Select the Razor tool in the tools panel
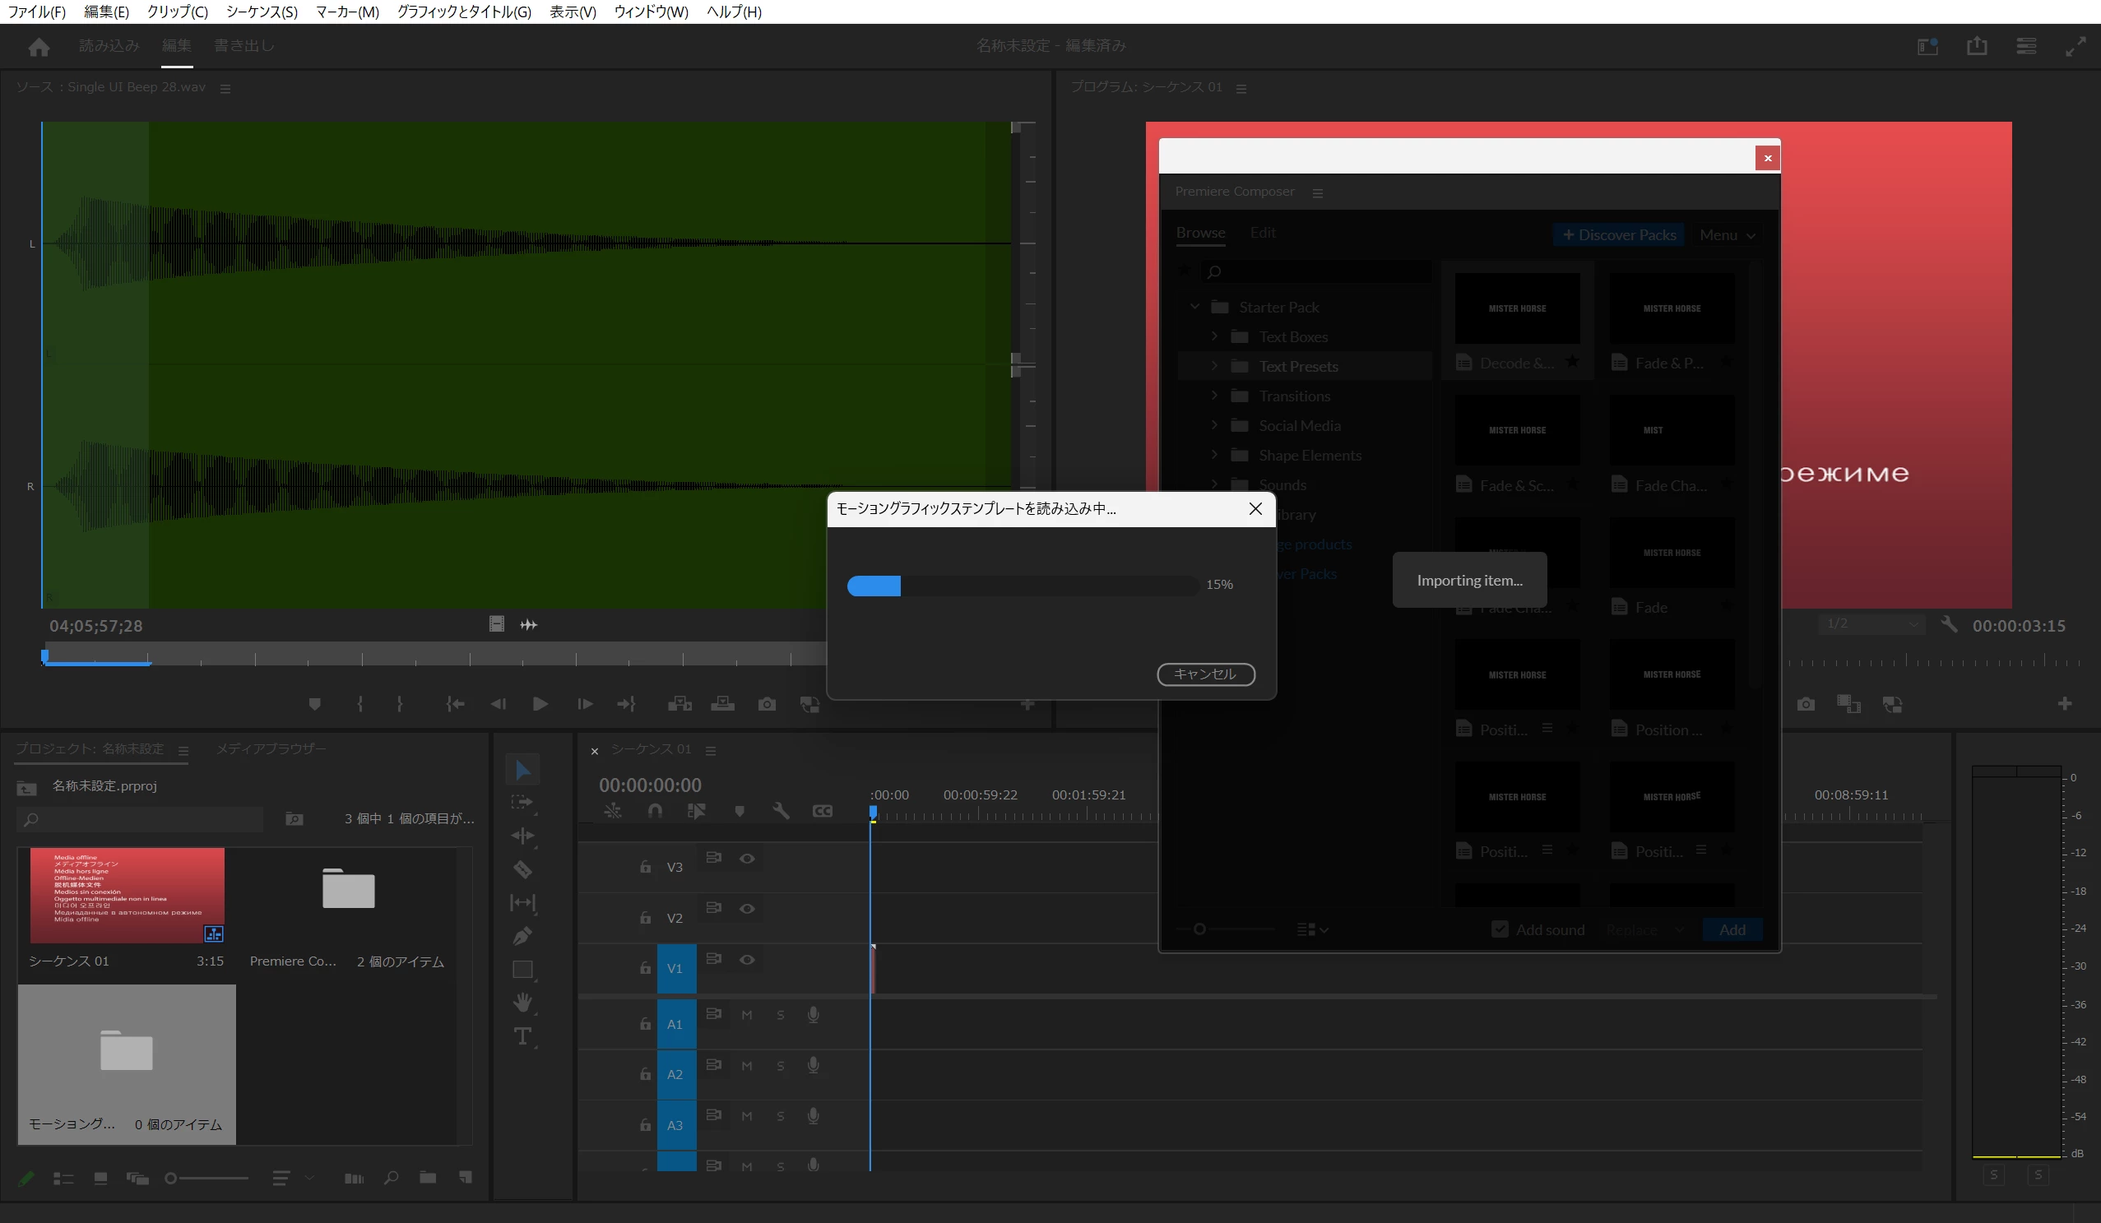This screenshot has width=2101, height=1223. (x=522, y=869)
